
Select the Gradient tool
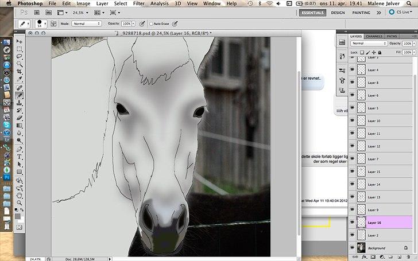(20, 125)
